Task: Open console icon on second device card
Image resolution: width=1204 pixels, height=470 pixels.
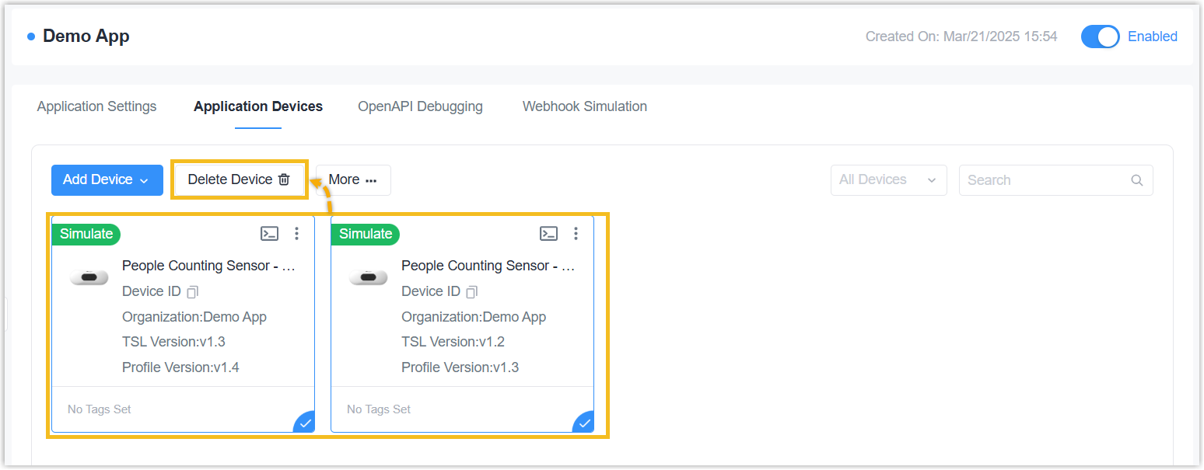Action: [x=548, y=234]
